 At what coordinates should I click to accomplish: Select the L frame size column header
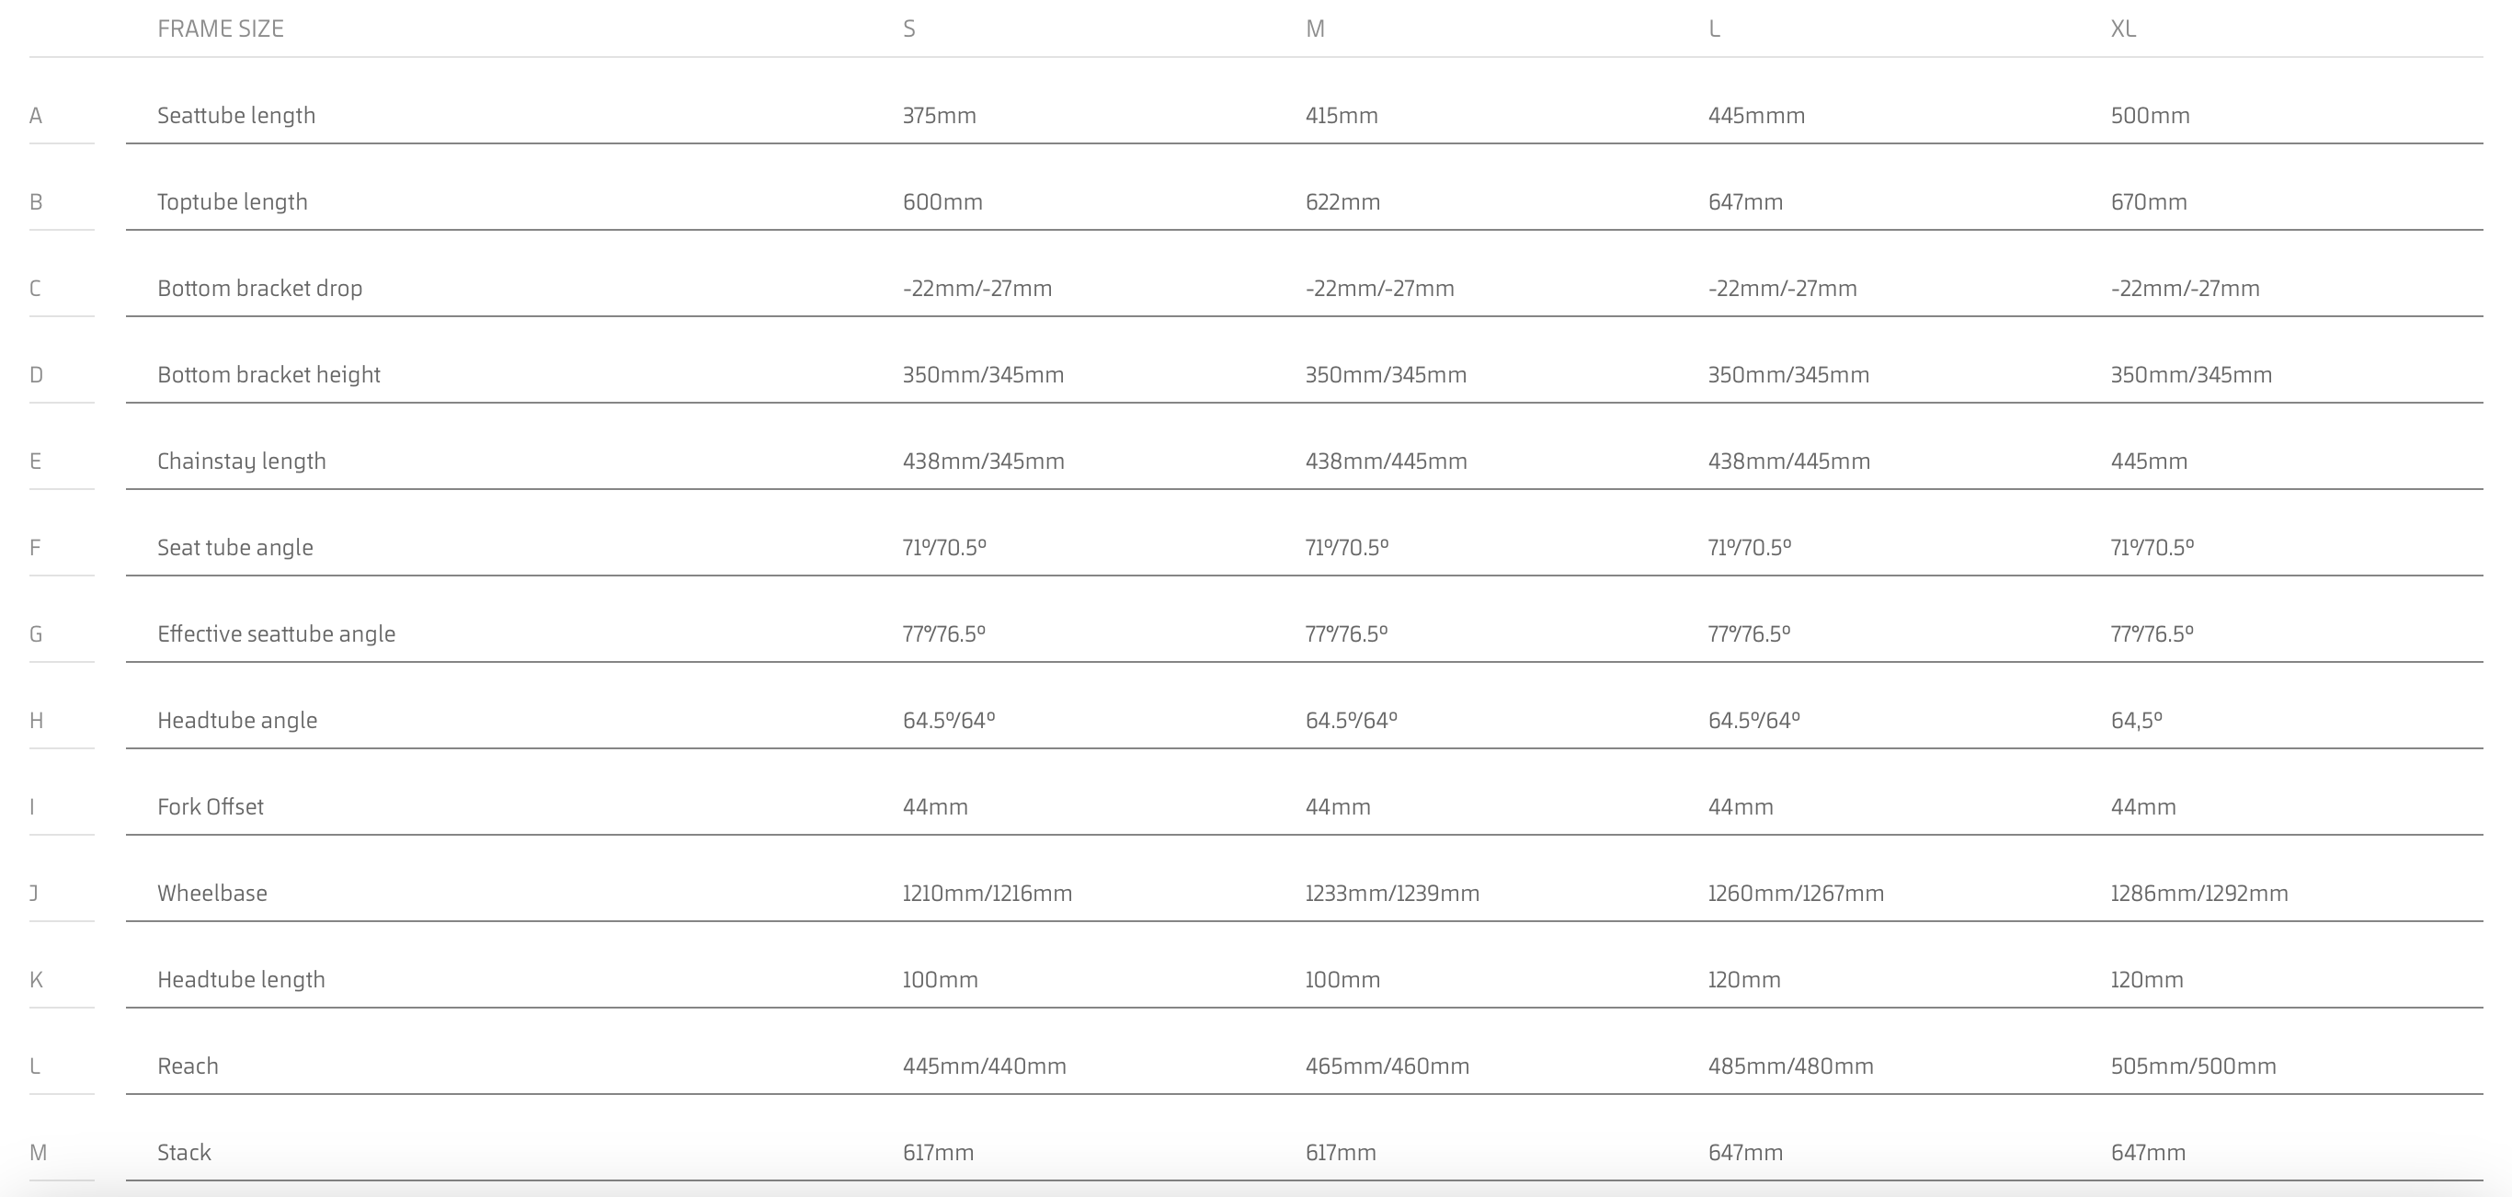pyautogui.click(x=1714, y=29)
